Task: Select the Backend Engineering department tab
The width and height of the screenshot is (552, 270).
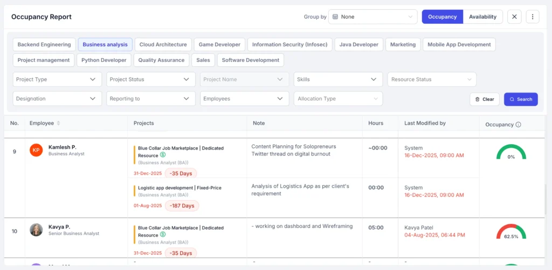Action: point(44,45)
